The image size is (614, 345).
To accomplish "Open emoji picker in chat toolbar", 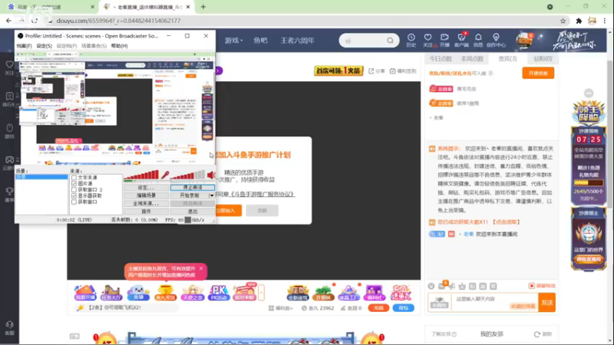I will point(431,286).
